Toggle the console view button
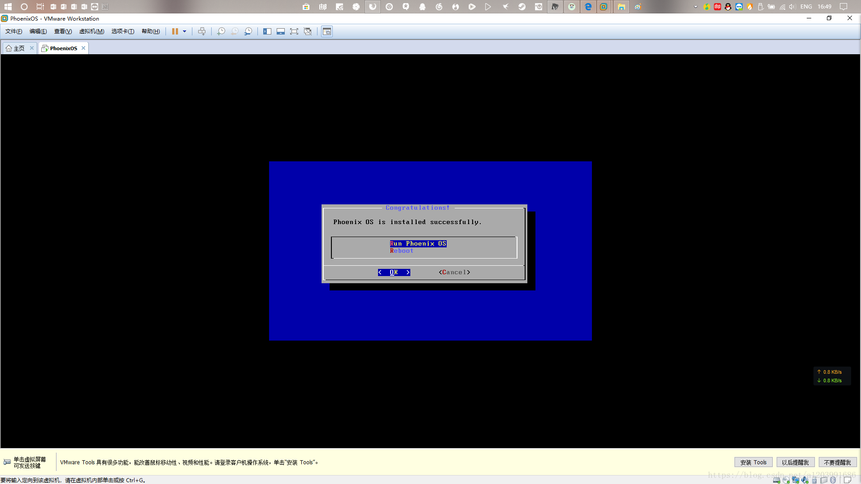861x484 pixels. pos(327,31)
